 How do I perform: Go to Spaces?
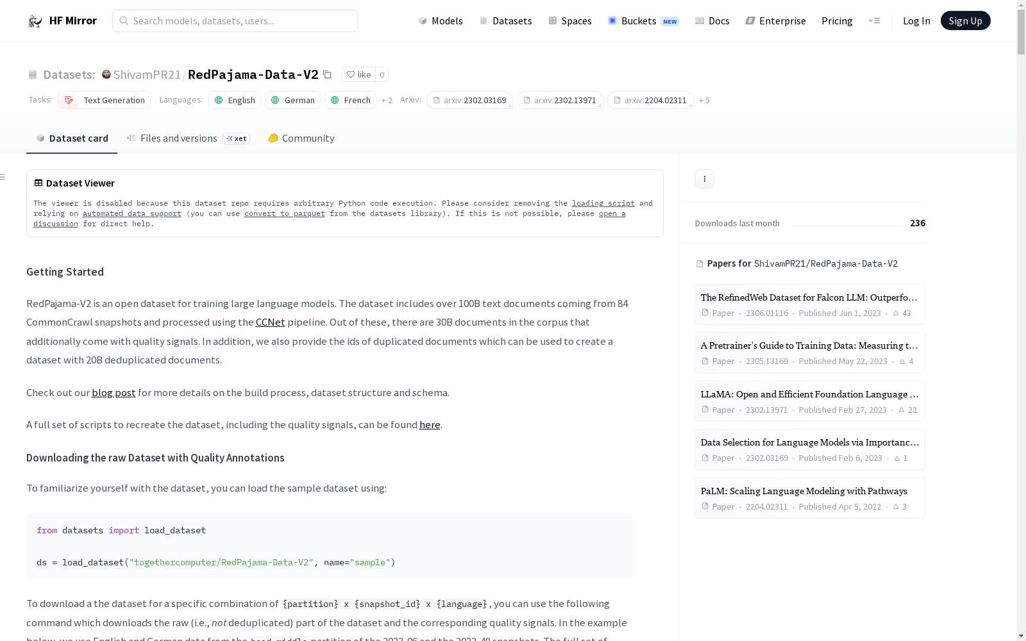tap(570, 21)
